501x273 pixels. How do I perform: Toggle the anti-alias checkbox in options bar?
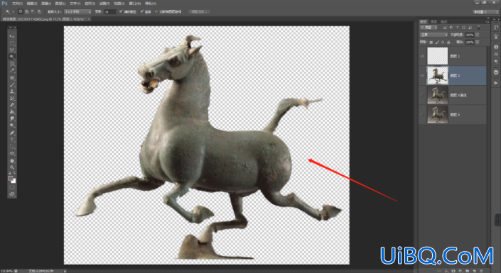pyautogui.click(x=121, y=12)
